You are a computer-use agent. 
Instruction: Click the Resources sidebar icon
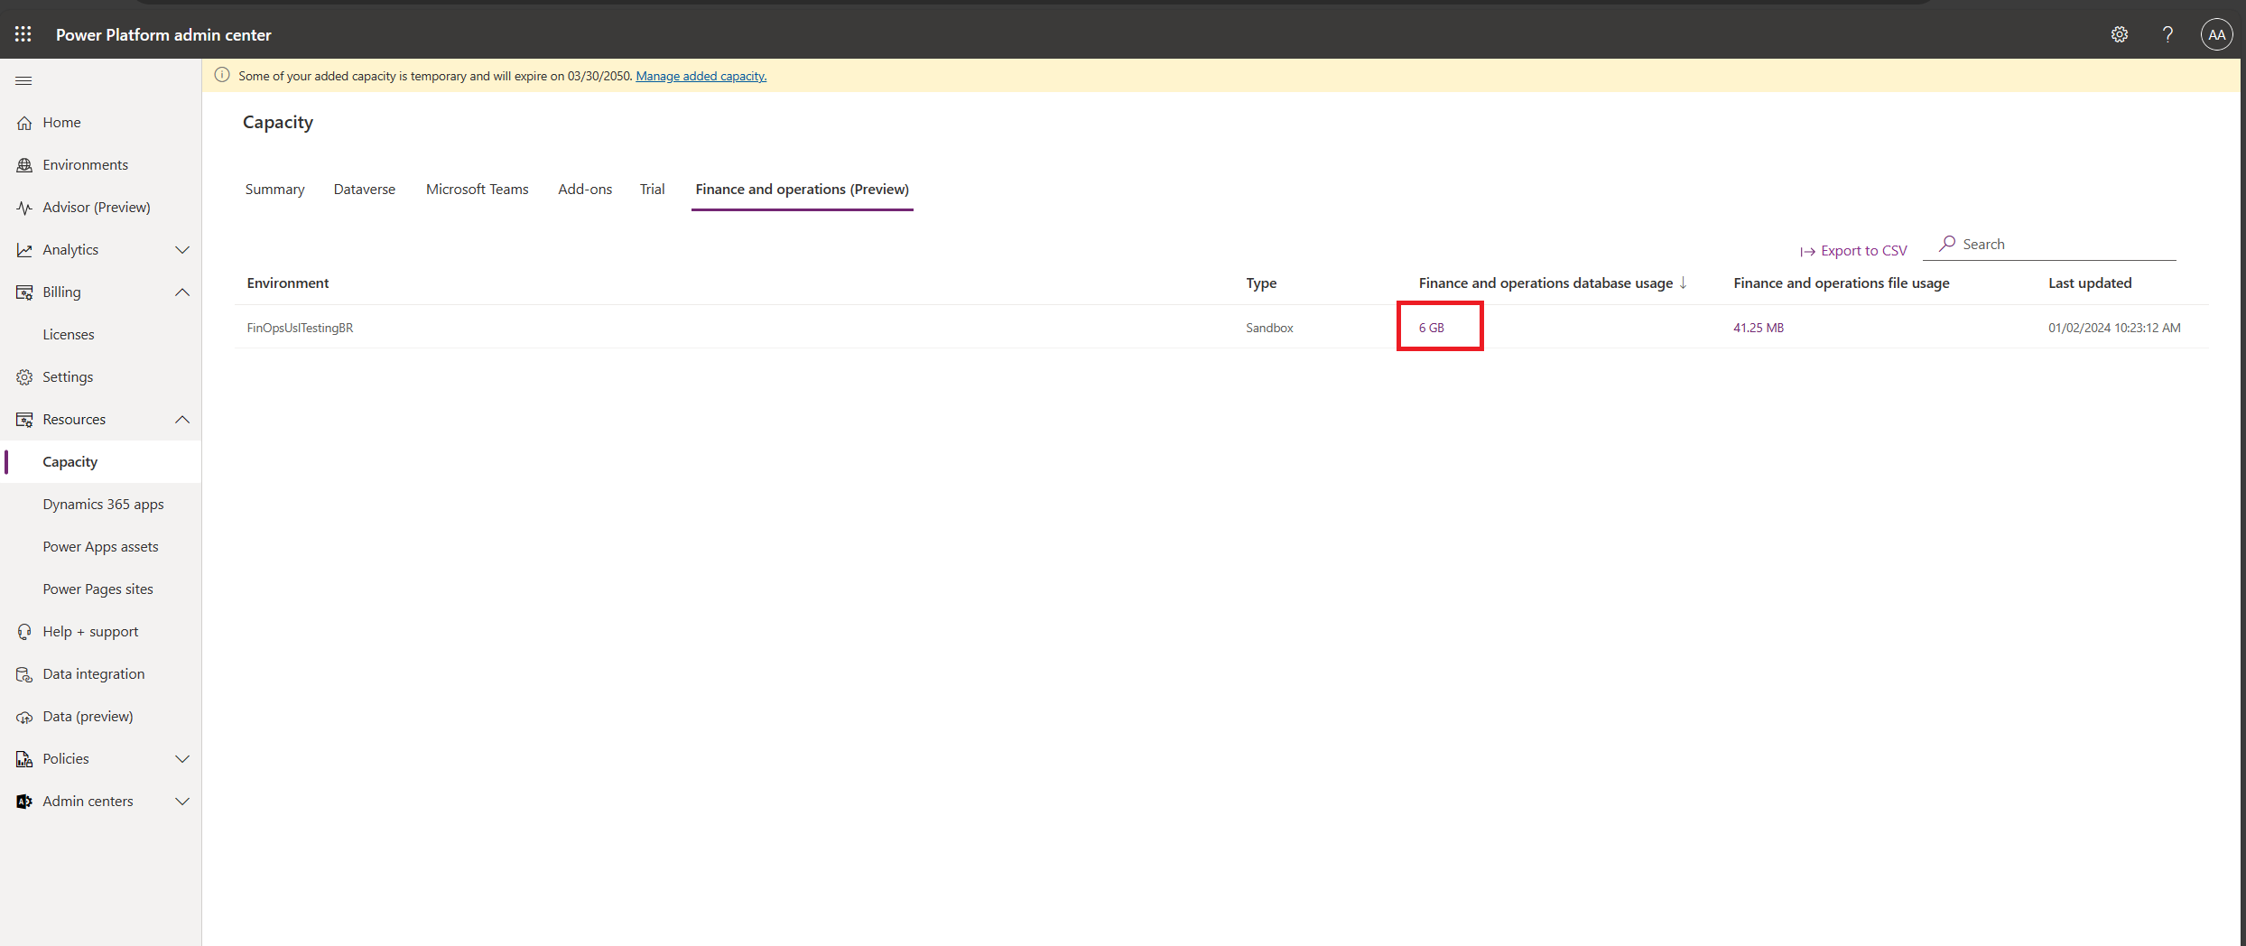click(24, 420)
